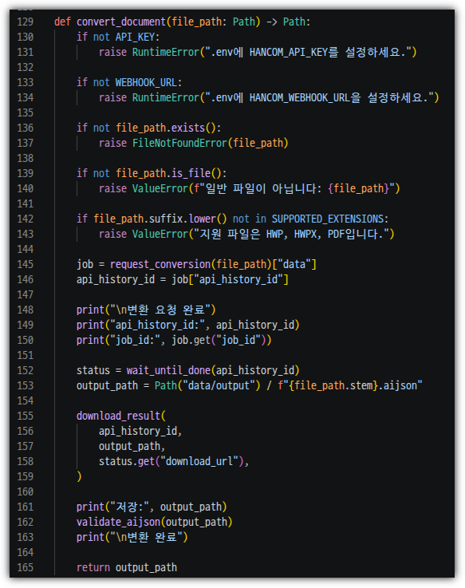Click print("\n변환 요청 완료") on line 148

(x=146, y=310)
